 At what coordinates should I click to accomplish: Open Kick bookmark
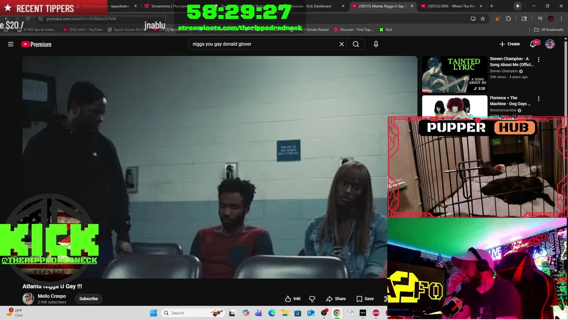[x=386, y=29]
